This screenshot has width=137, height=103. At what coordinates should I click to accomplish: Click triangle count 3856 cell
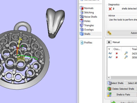[x=134, y=57]
